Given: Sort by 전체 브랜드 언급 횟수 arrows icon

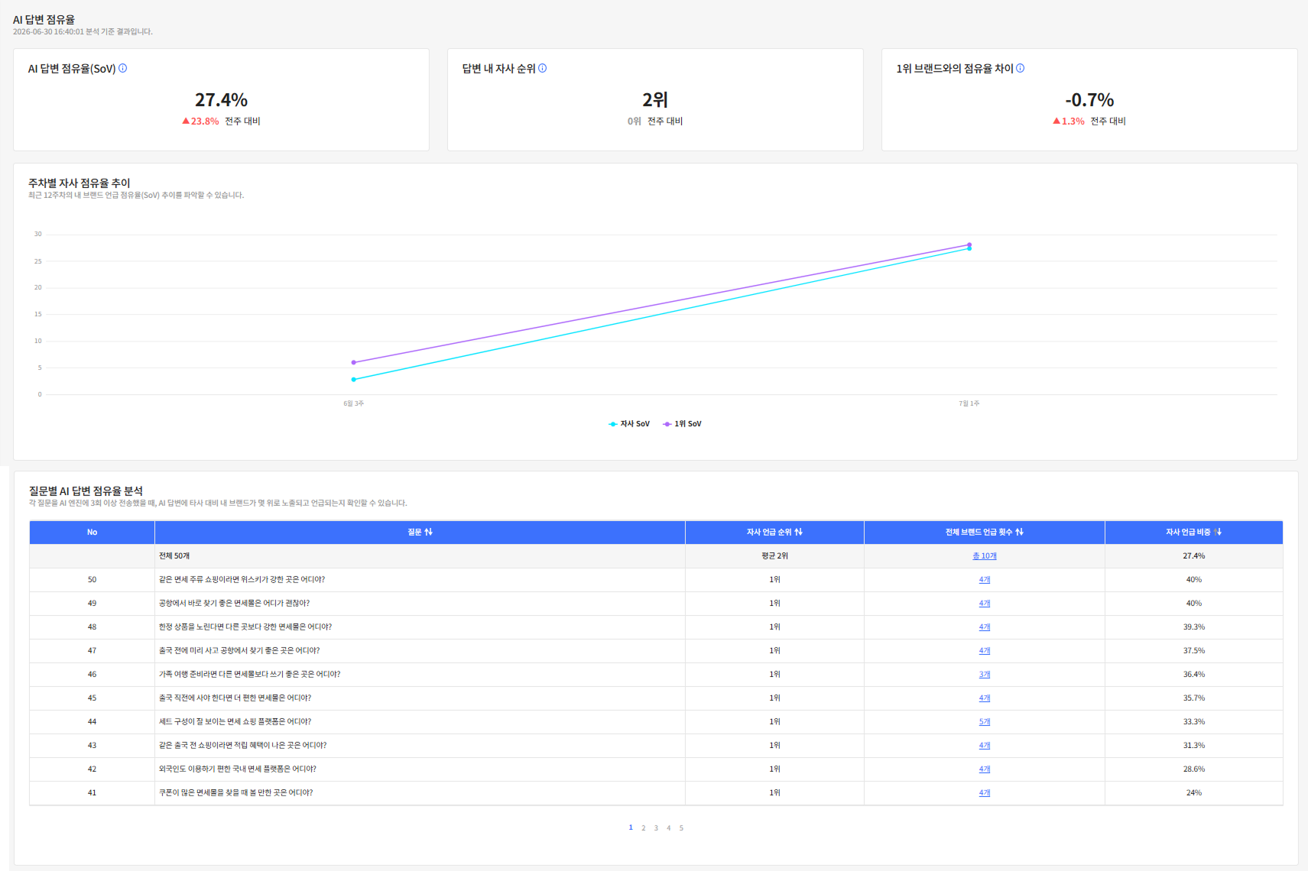Looking at the screenshot, I should pos(1020,532).
